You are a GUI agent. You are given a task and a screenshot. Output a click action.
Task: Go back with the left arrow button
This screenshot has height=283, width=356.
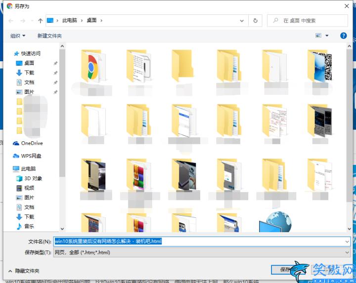tap(11, 21)
